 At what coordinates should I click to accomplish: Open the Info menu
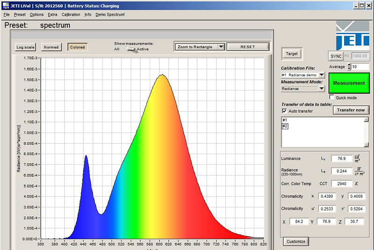(x=88, y=15)
